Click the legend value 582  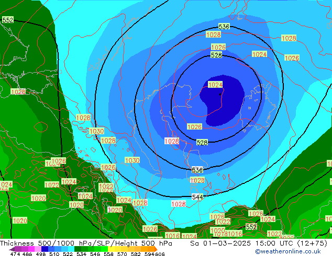(136, 254)
